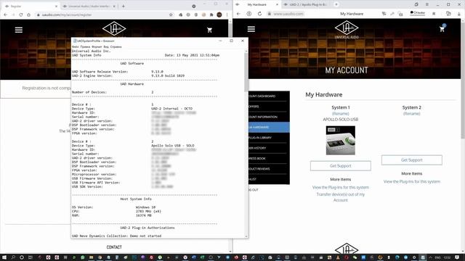
Task: Open profile avatar in left browser
Action: [x=219, y=14]
